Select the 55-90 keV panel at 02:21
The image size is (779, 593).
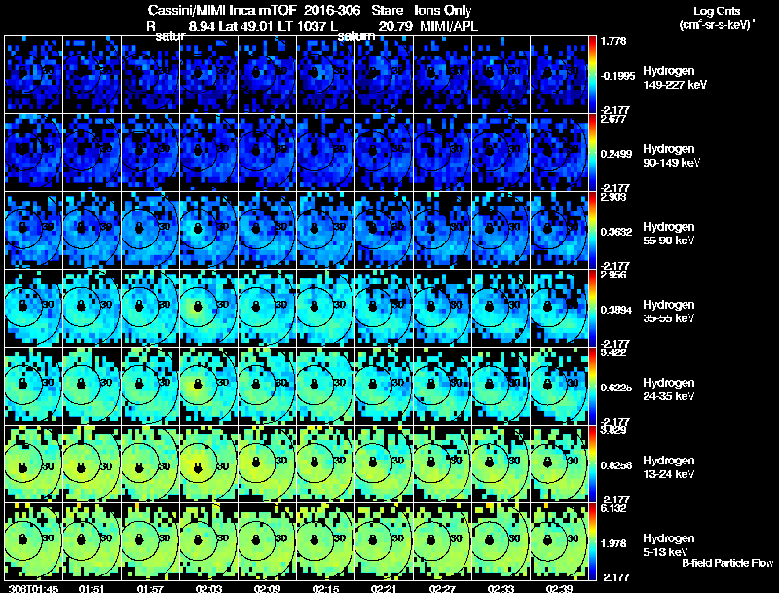385,231
